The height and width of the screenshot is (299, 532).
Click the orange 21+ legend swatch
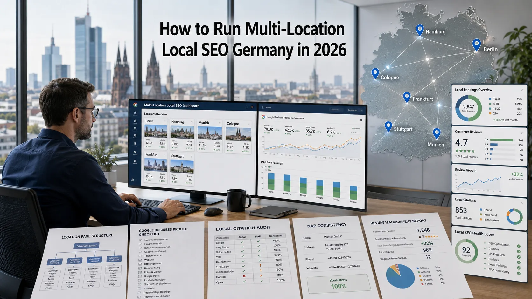point(490,113)
